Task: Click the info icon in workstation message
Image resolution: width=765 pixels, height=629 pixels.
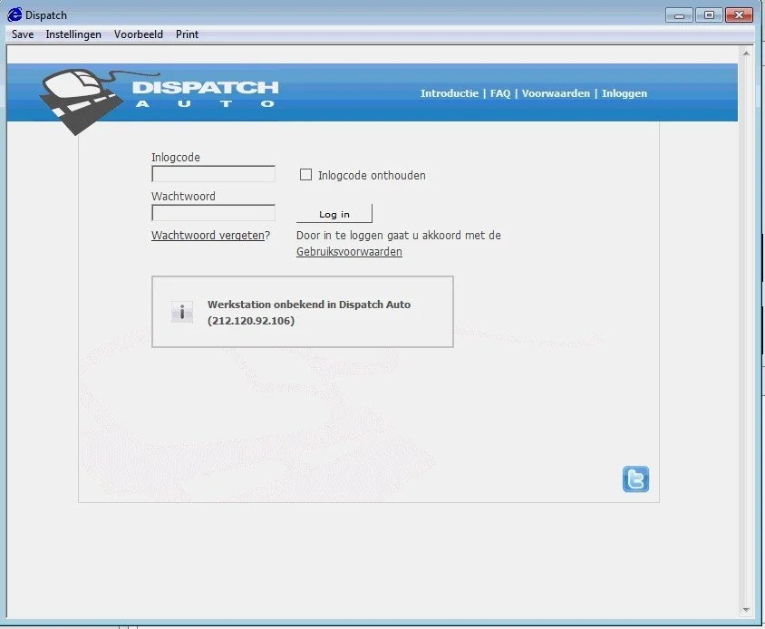Action: (182, 312)
